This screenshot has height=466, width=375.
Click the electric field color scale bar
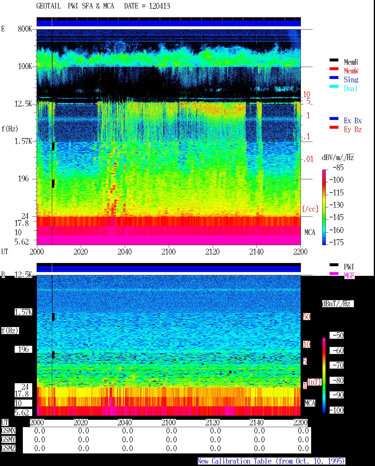click(x=324, y=207)
